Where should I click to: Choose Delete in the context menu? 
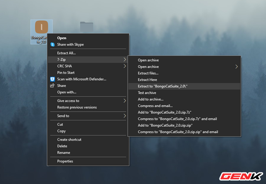[x=88, y=146]
